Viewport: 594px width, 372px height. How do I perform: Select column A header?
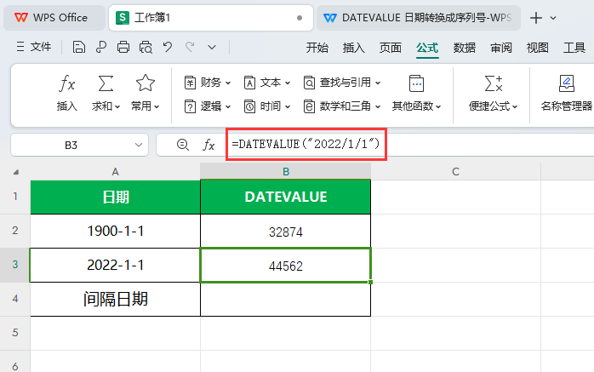pos(115,172)
